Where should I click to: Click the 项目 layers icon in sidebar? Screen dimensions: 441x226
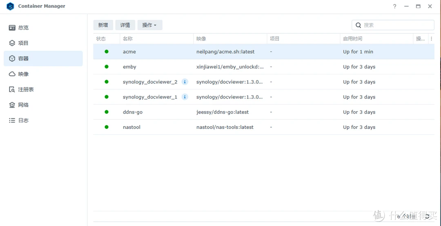tap(12, 43)
